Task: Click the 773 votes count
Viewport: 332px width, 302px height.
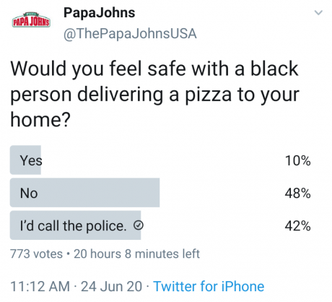Action: click(36, 254)
